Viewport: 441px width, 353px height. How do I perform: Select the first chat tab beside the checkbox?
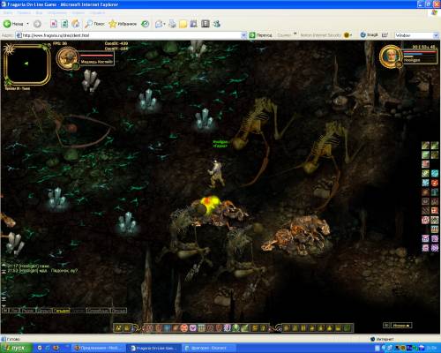15,311
